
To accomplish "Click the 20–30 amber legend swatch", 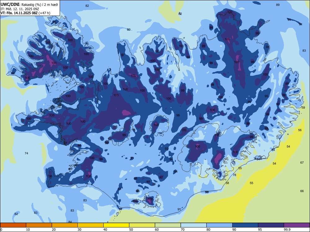I will (x=65, y=225).
